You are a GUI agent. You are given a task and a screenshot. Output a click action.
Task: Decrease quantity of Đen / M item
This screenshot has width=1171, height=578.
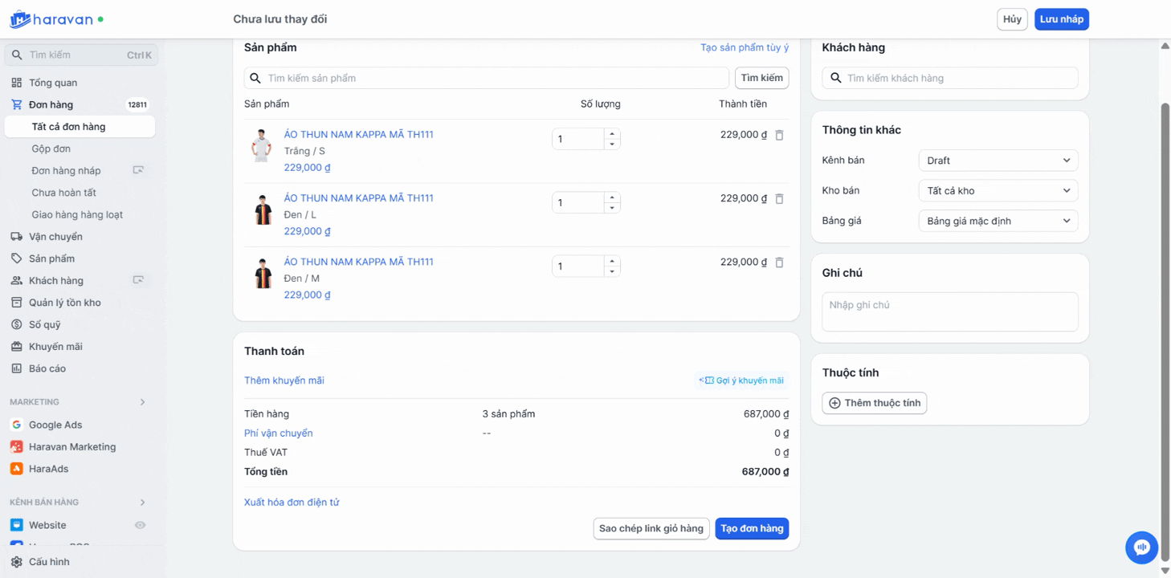point(612,271)
